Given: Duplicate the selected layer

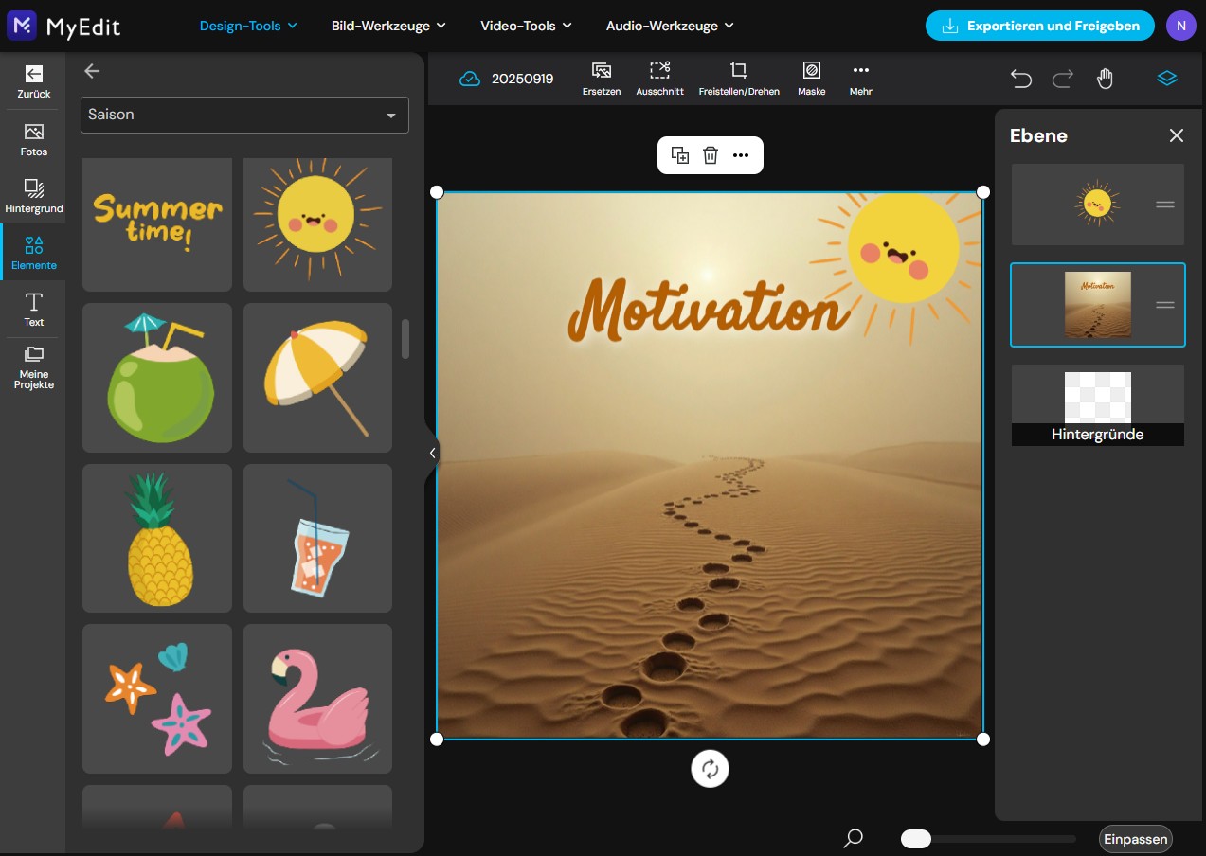Looking at the screenshot, I should (680, 155).
